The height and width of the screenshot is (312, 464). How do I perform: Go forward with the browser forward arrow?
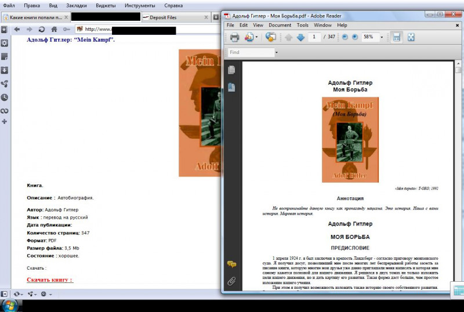pyautogui.click(x=29, y=29)
